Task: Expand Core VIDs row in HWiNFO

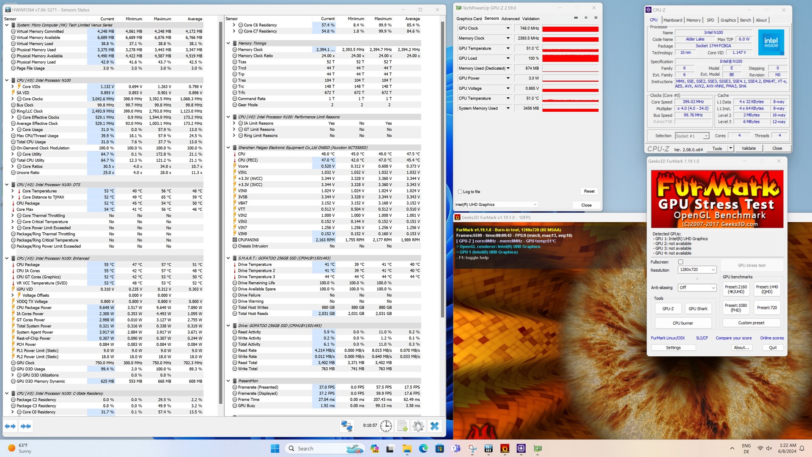Action: click(x=13, y=86)
